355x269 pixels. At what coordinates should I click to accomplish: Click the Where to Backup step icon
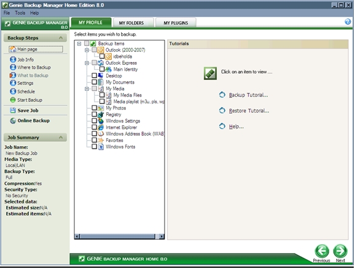pos(13,68)
